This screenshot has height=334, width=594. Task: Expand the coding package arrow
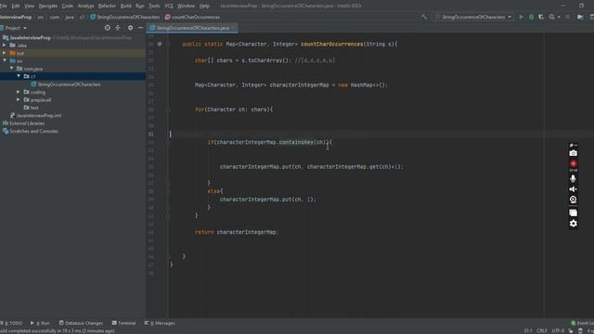(x=19, y=92)
